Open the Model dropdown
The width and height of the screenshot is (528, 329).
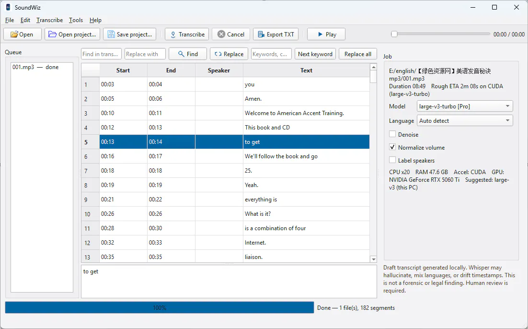click(465, 106)
